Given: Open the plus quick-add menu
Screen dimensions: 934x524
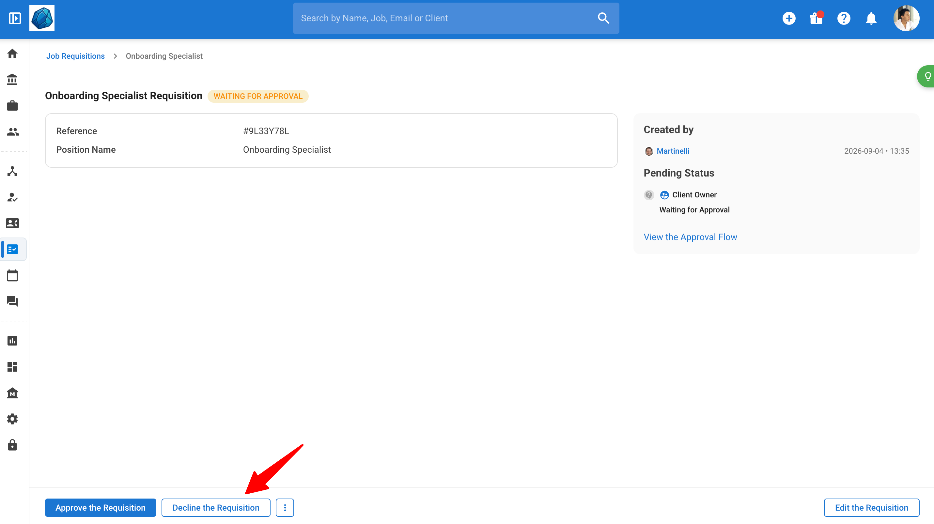Looking at the screenshot, I should tap(789, 18).
